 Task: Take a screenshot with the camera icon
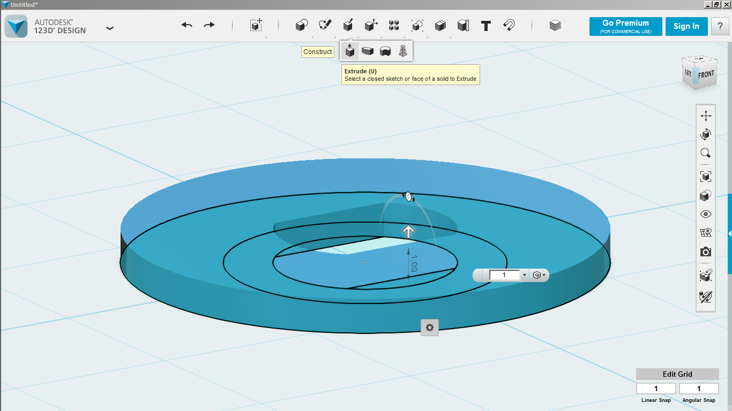706,252
